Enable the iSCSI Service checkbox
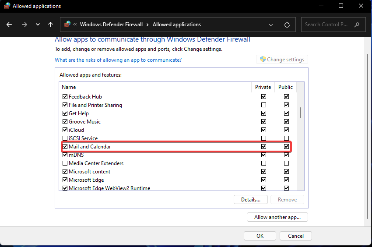Viewport: 372px width, 247px height. (65, 138)
